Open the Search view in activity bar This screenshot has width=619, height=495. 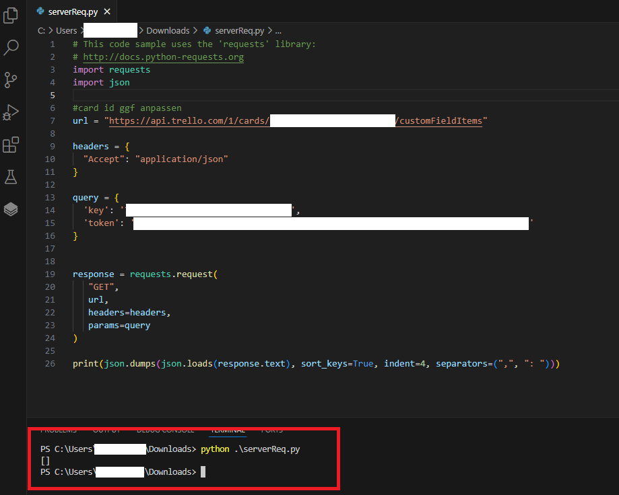point(11,48)
